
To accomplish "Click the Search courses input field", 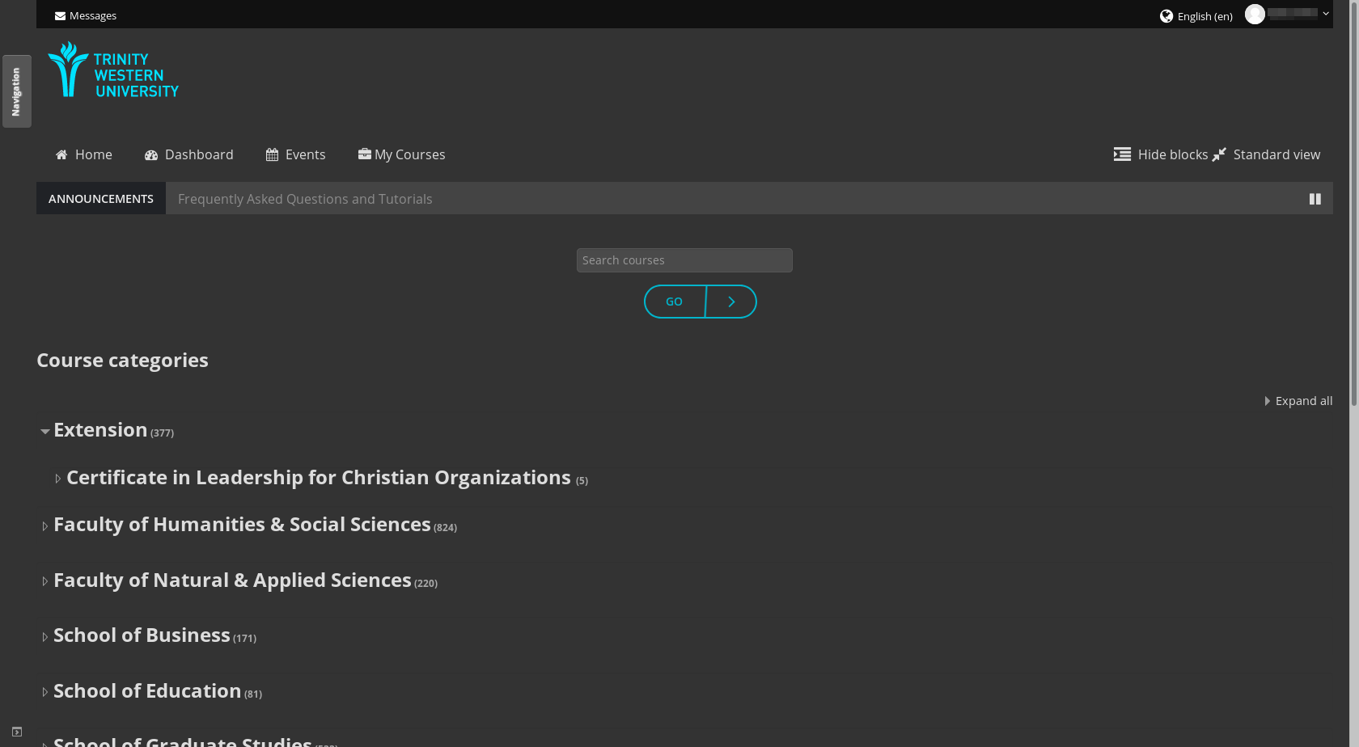I will pyautogui.click(x=684, y=260).
